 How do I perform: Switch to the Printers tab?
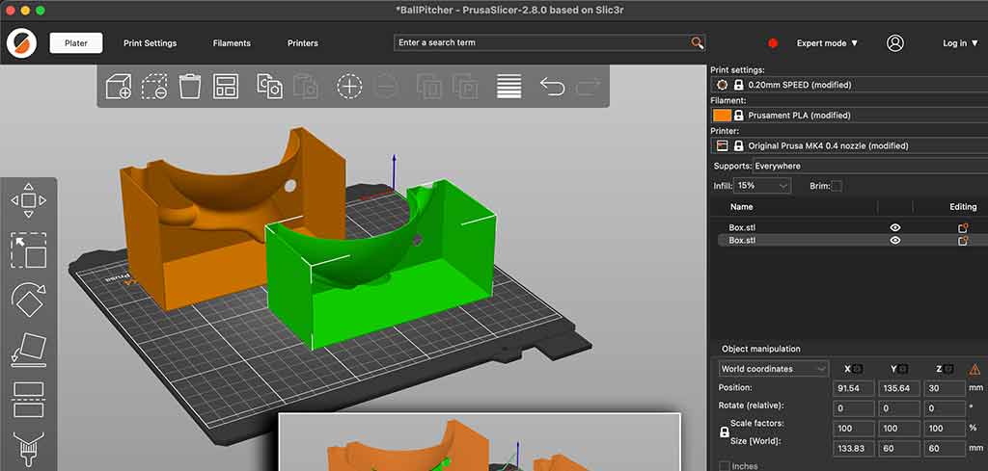(x=302, y=43)
